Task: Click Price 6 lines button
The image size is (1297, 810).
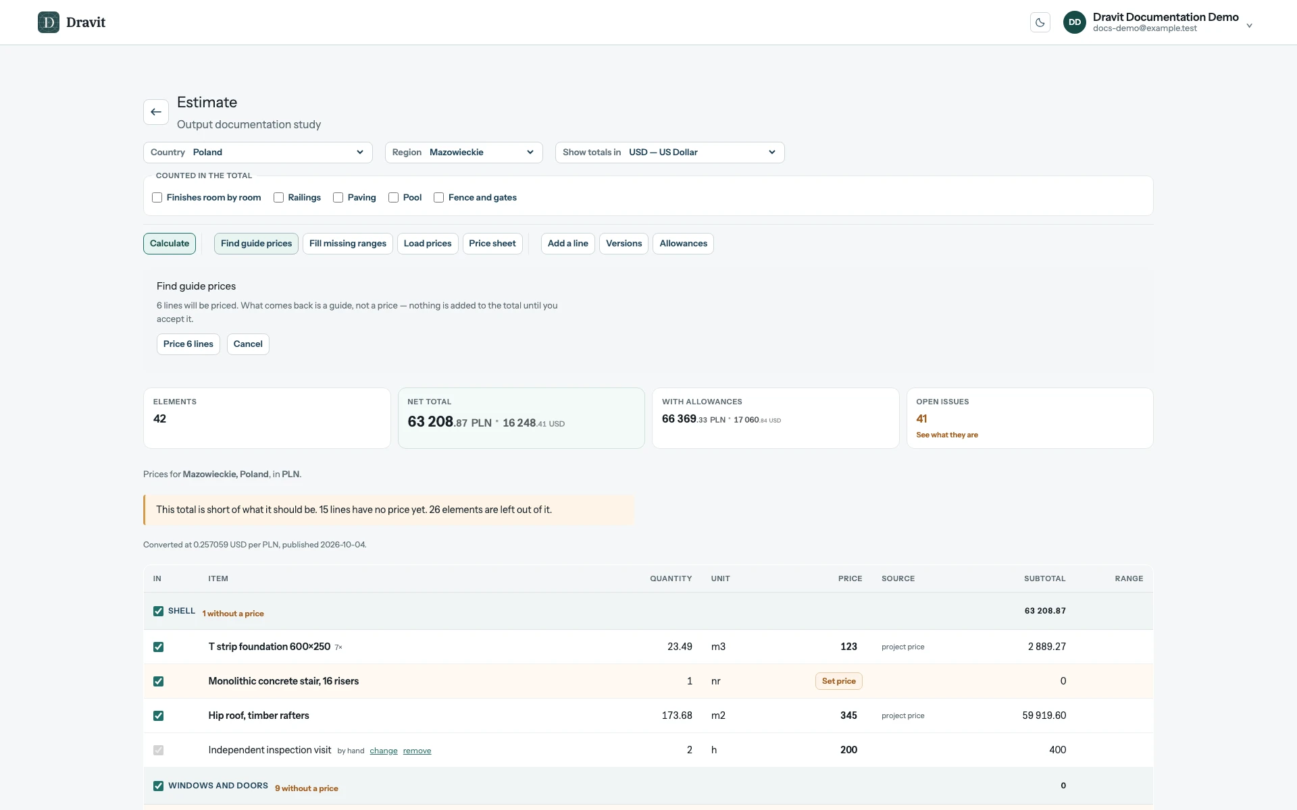Action: [x=188, y=344]
